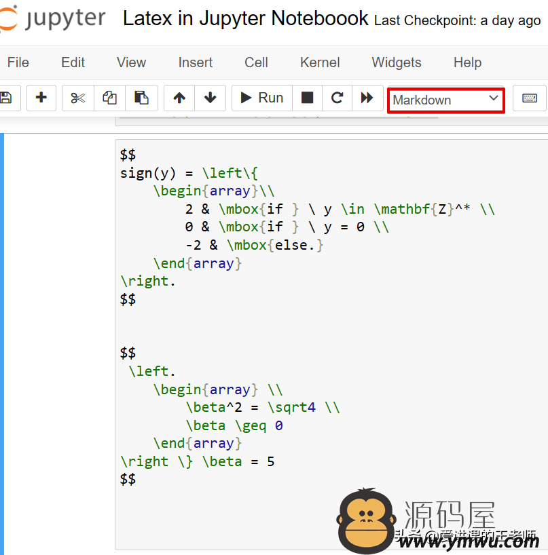Open the command palette keyboard icon
548x555 pixels.
(x=530, y=98)
